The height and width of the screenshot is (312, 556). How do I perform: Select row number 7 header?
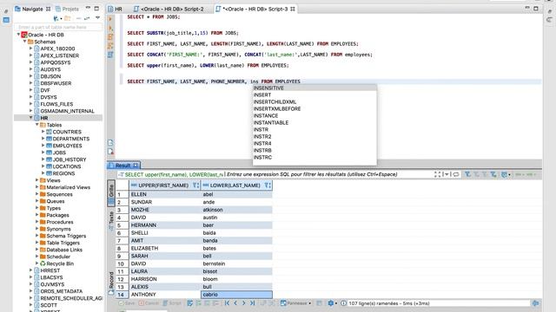(122, 241)
